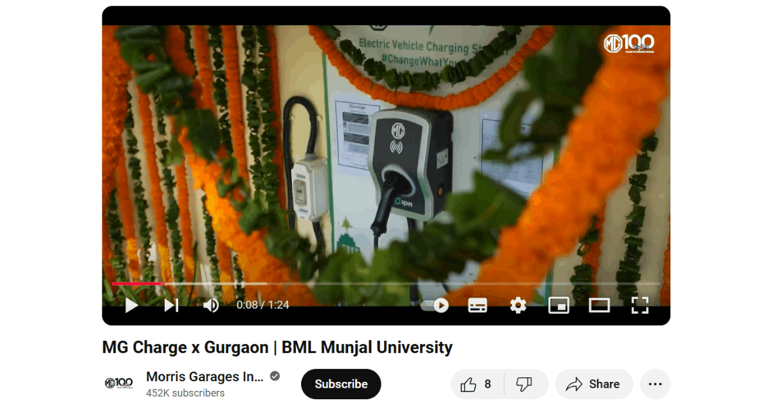Click the 452K subscribers text

click(x=185, y=393)
